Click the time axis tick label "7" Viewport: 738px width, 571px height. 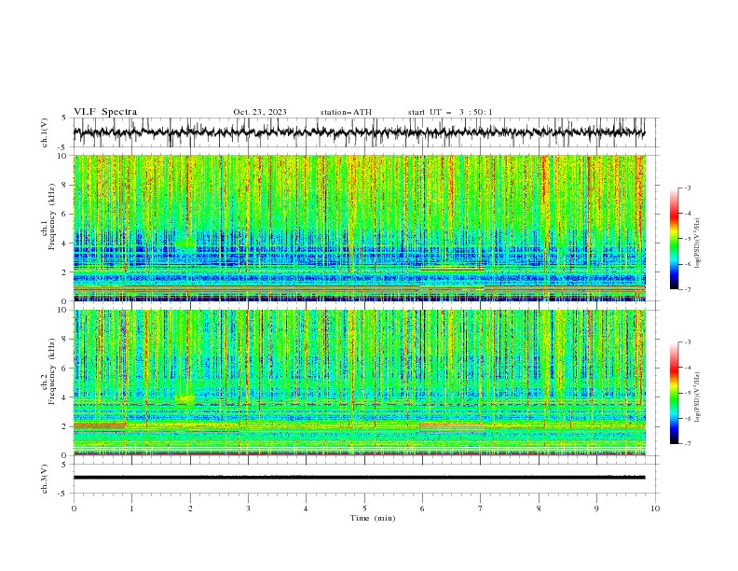point(481,508)
